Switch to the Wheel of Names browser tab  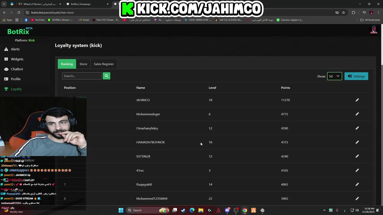[40, 4]
